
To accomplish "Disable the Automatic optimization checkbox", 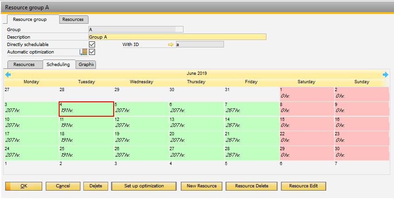I will (92, 52).
